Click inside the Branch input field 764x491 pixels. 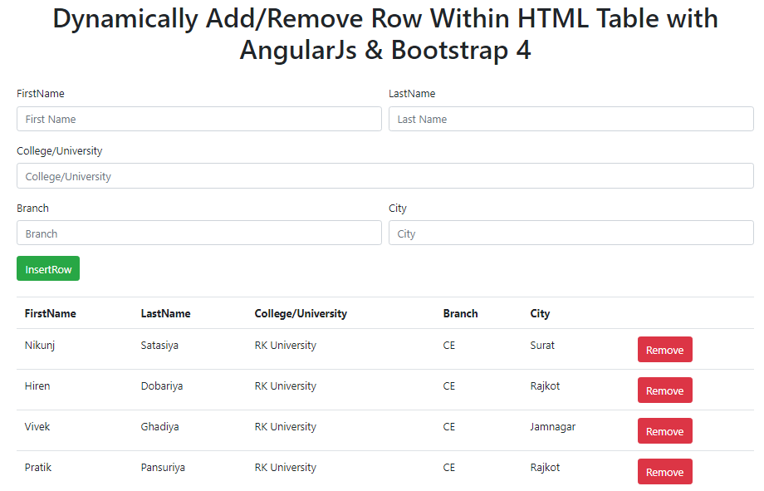(199, 233)
